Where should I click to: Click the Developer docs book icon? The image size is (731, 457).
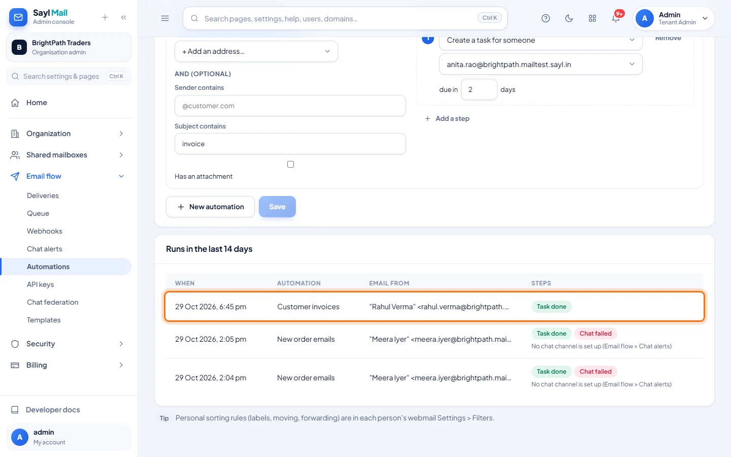click(15, 410)
